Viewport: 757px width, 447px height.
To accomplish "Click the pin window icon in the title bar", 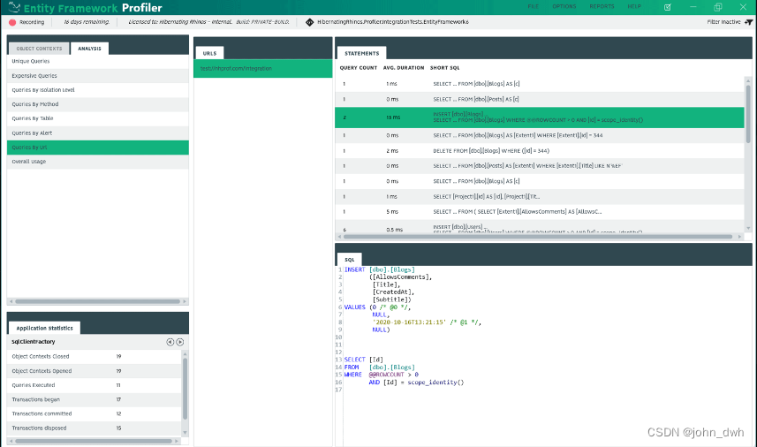I will pos(668,6).
